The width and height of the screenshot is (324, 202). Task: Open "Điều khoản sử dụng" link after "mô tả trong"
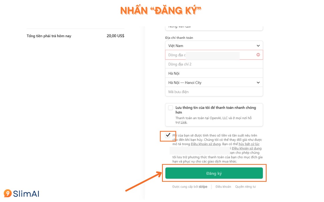tap(206, 144)
